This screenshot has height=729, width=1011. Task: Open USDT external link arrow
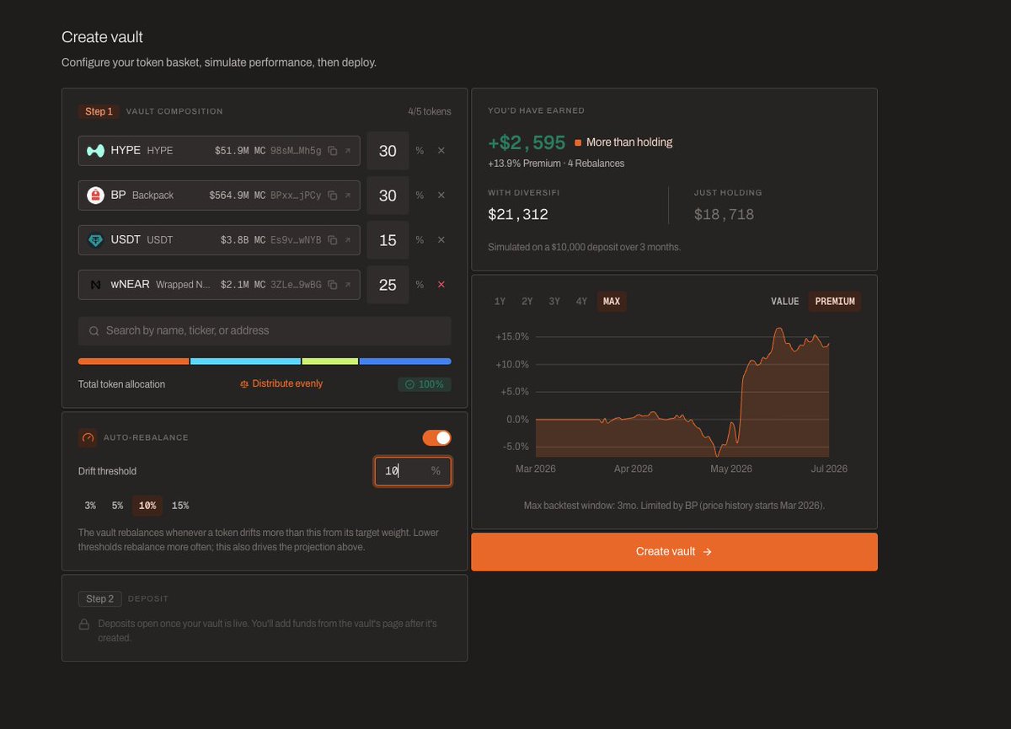pos(348,240)
